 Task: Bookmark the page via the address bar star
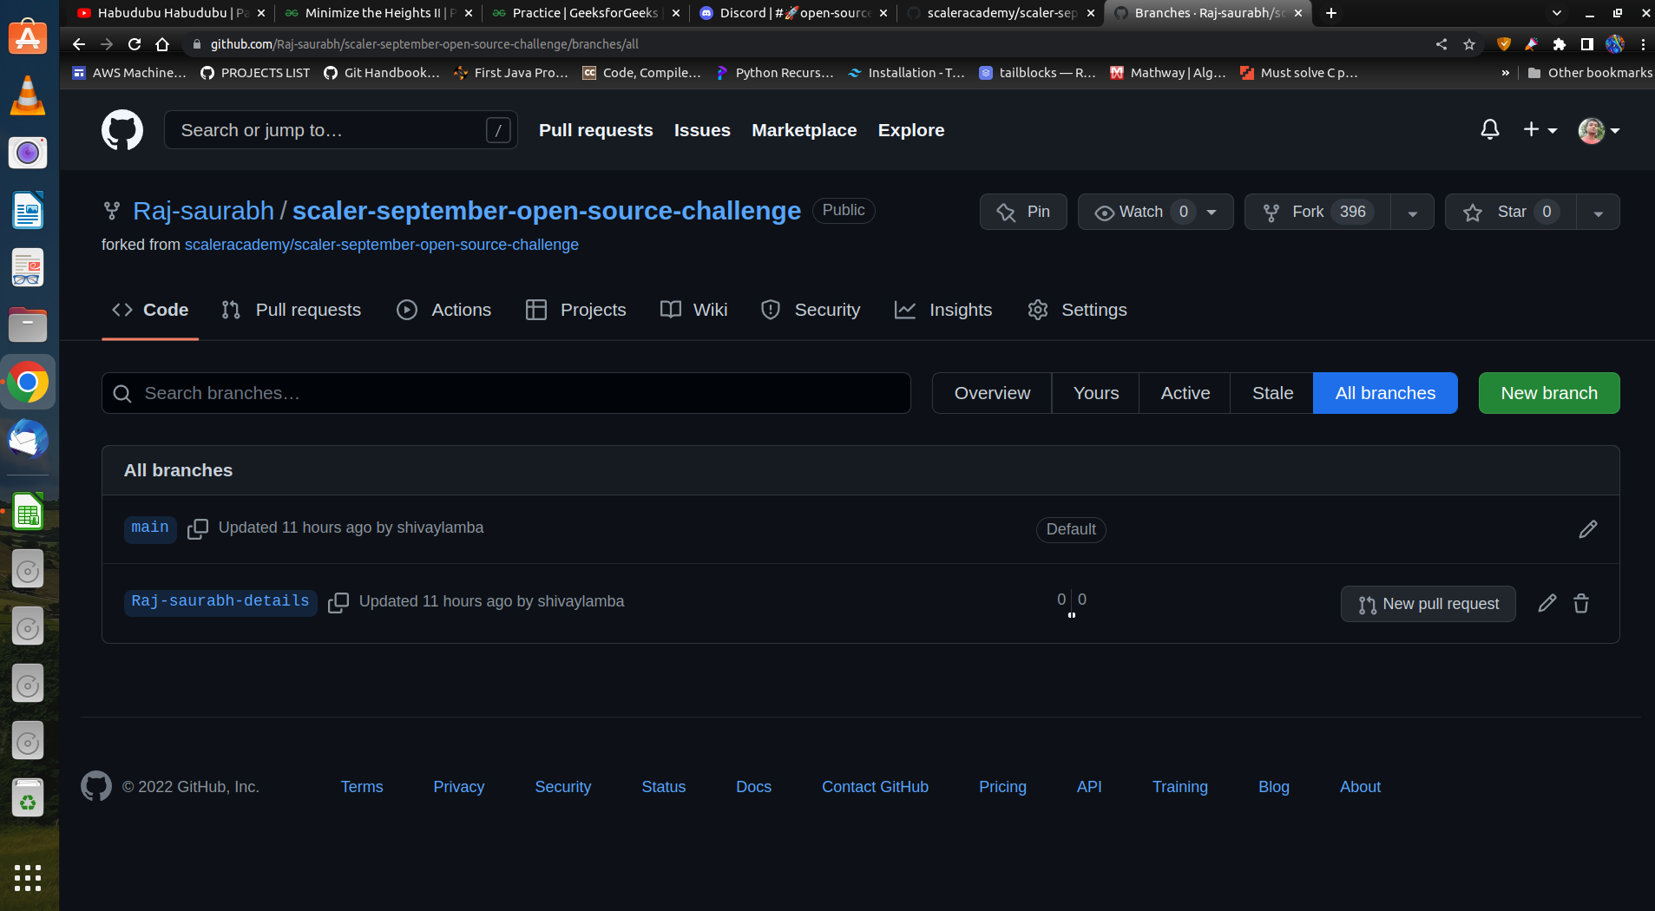[1469, 43]
